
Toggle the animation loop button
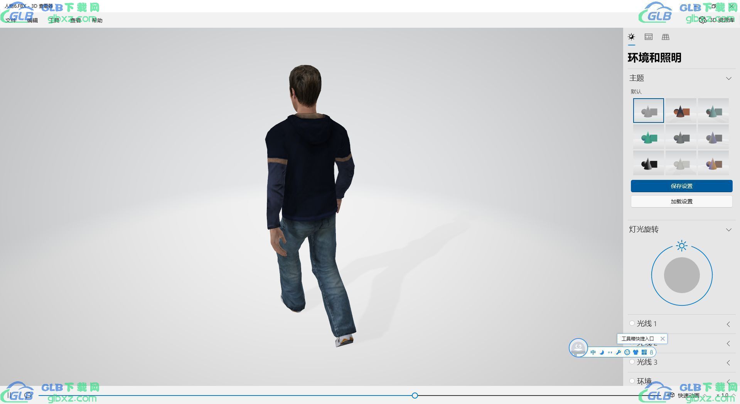(28, 395)
